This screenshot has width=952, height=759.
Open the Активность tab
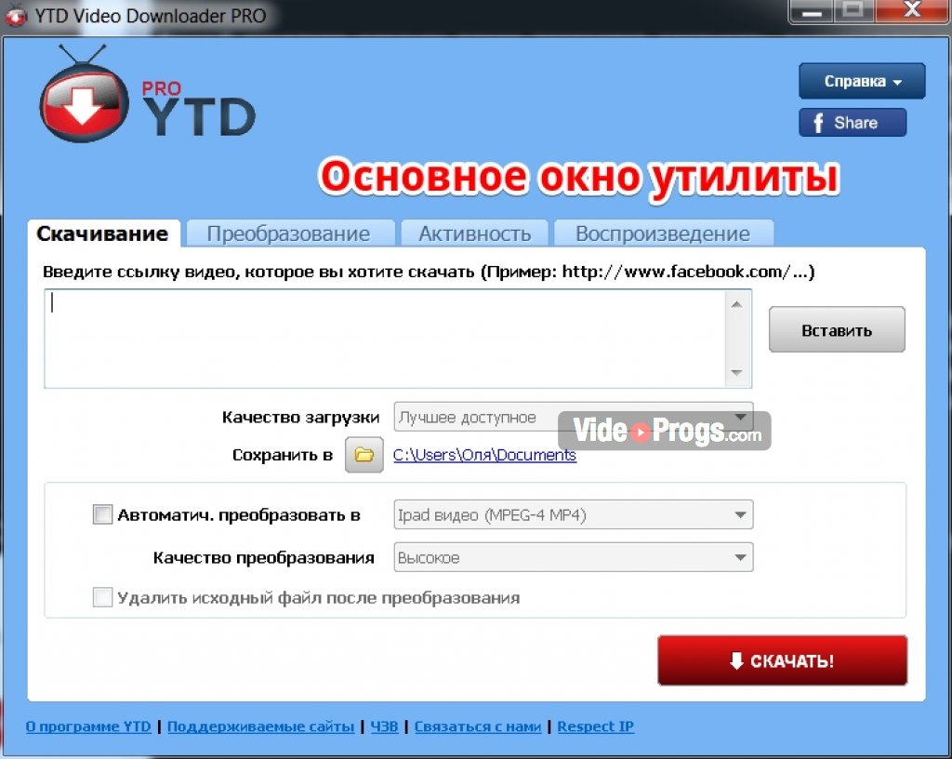coord(475,233)
